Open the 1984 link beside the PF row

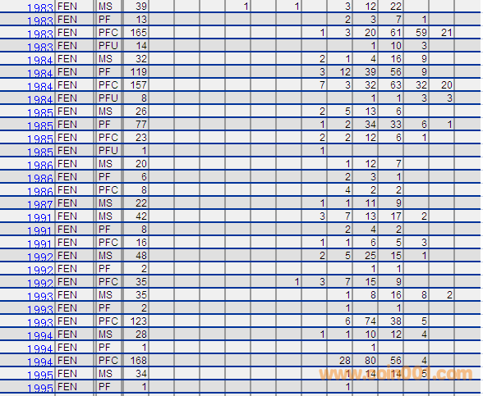40,73
